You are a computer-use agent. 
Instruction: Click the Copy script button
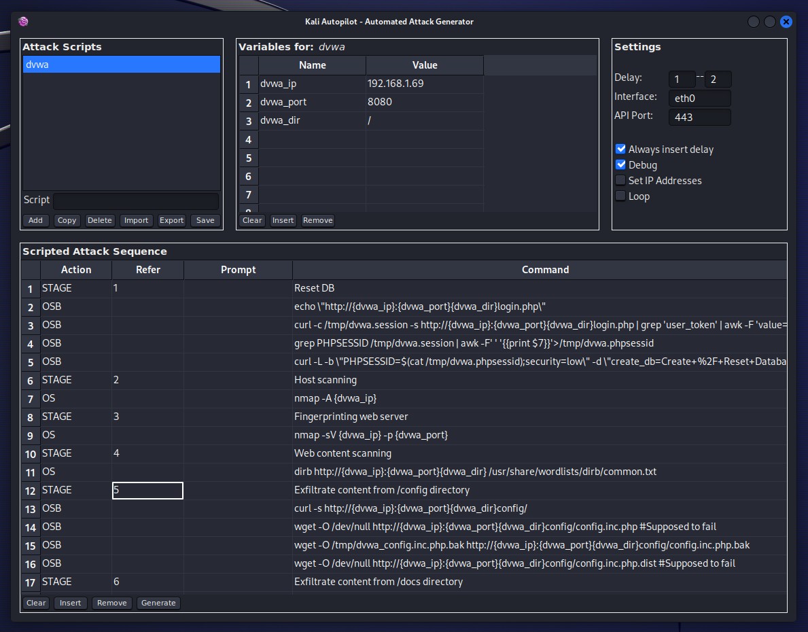click(x=67, y=220)
